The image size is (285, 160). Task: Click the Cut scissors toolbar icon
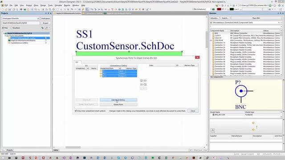click(43, 9)
